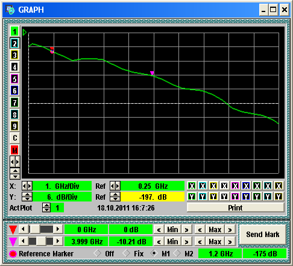Click the 0.25 GHz Ref field
293x266 pixels.
point(153,186)
